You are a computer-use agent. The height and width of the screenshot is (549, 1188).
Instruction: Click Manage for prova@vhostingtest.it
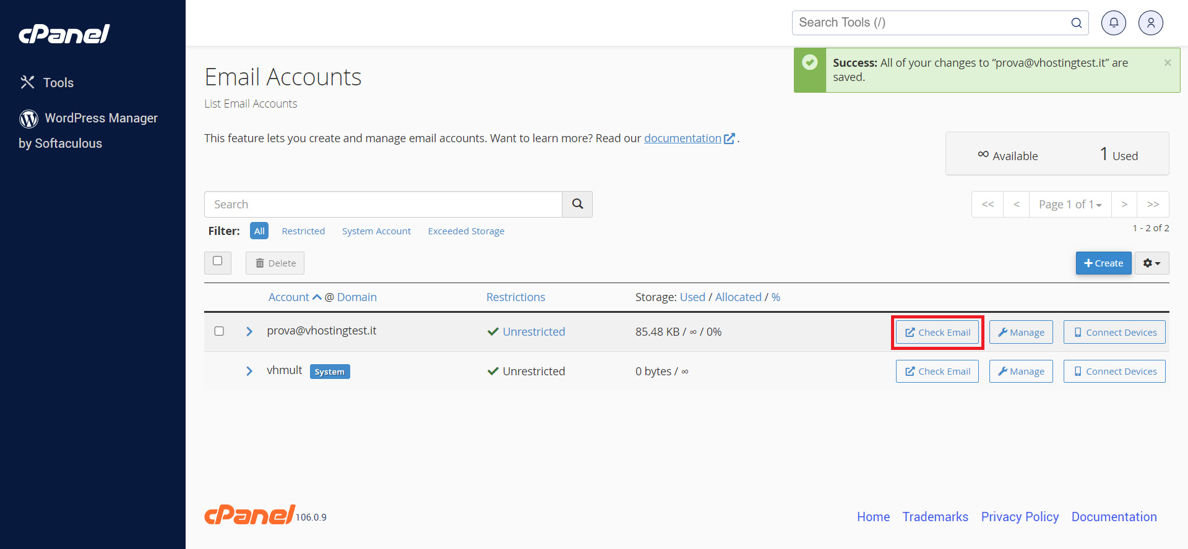click(x=1020, y=333)
